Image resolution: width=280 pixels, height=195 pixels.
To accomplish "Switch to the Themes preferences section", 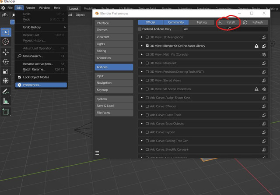I will (x=114, y=30).
